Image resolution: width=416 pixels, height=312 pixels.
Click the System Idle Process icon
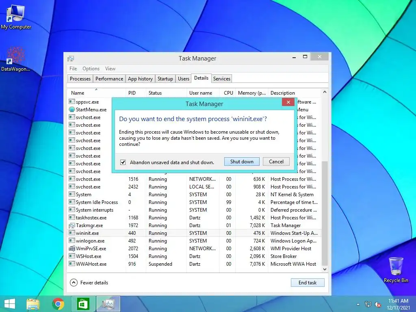point(71,202)
